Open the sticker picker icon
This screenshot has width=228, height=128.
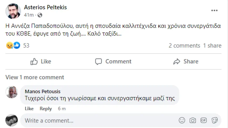[x=215, y=120]
